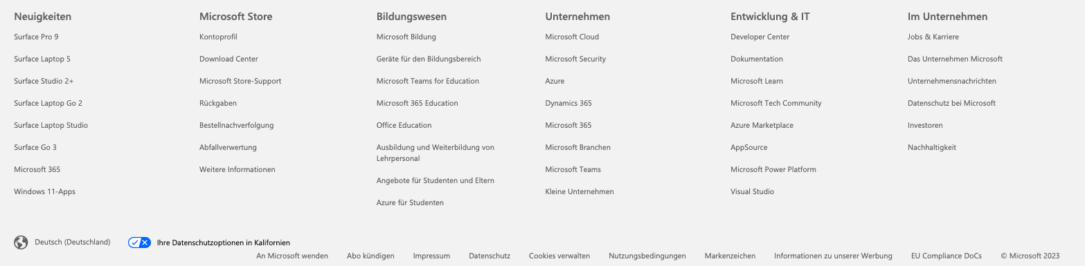This screenshot has height=266, width=1085.
Task: Click the globe language icon
Action: pos(21,243)
